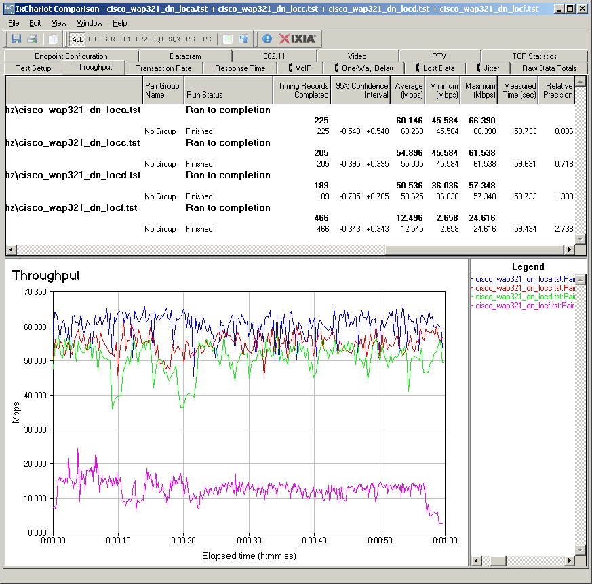Toggle the TCP column filter
592x584 pixels.
point(93,39)
